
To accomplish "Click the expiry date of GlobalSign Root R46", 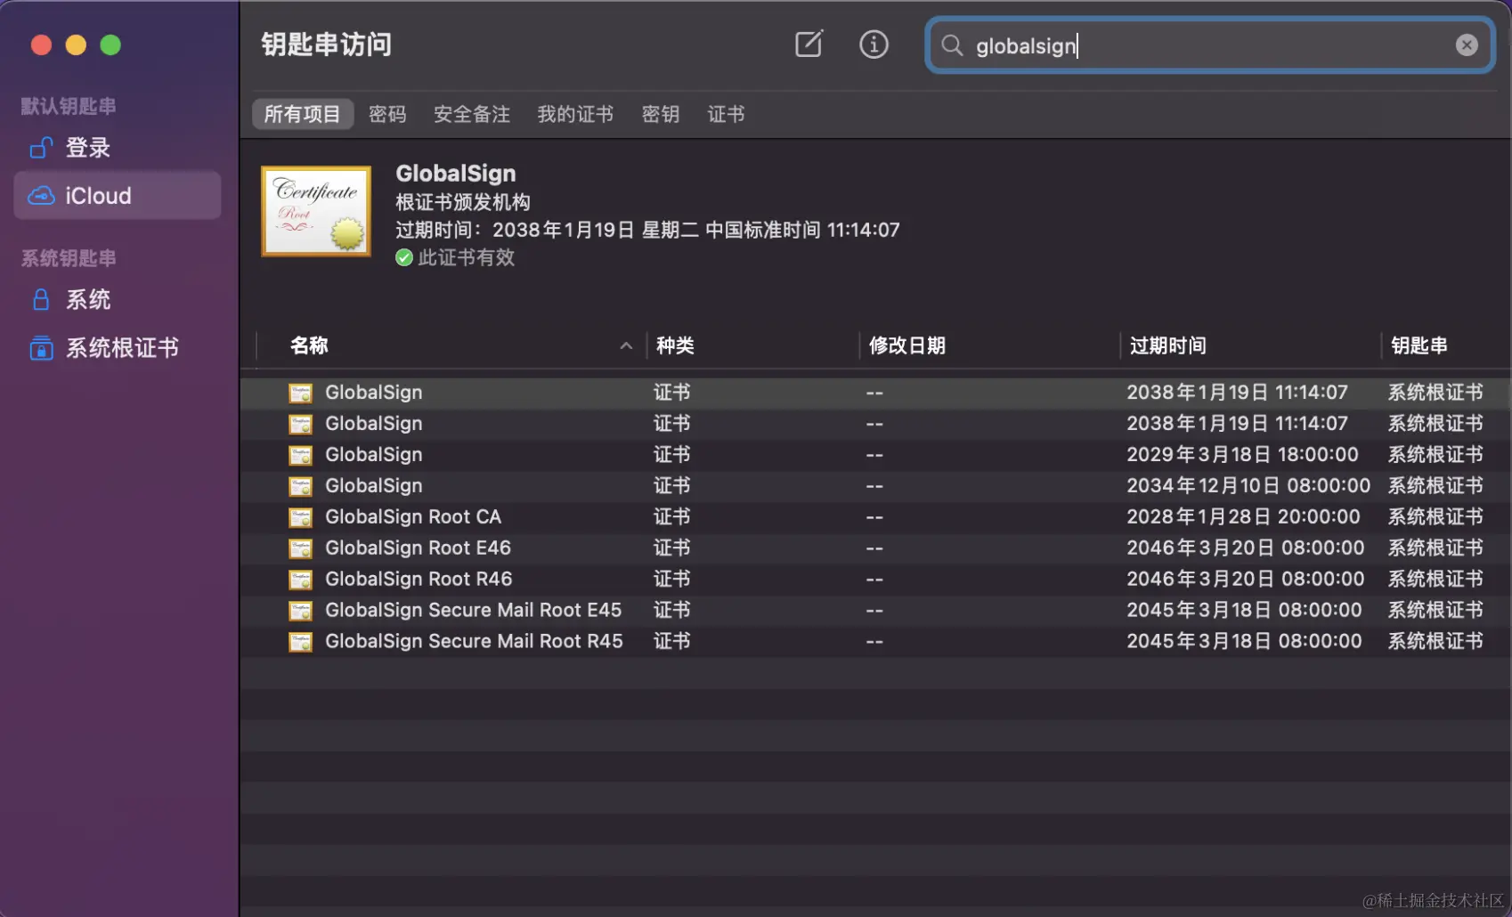I will click(x=1246, y=580).
